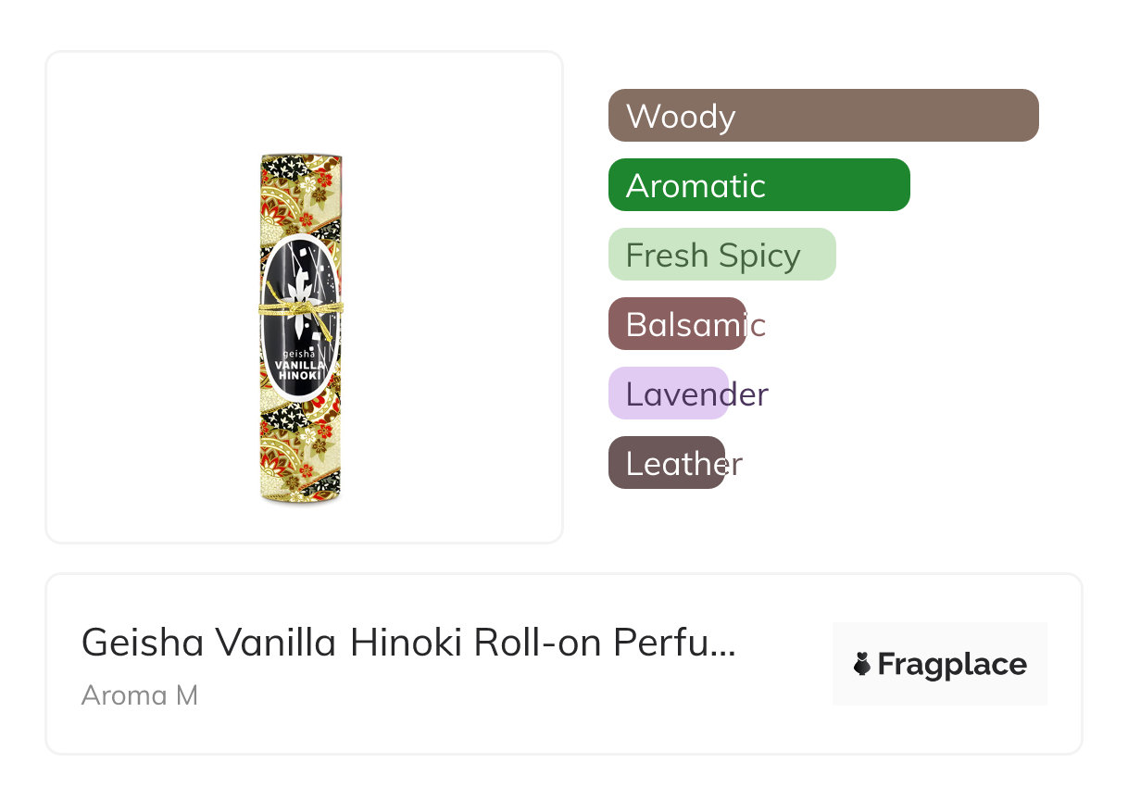
Task: Click the Balsamic accord bar
Action: click(677, 324)
